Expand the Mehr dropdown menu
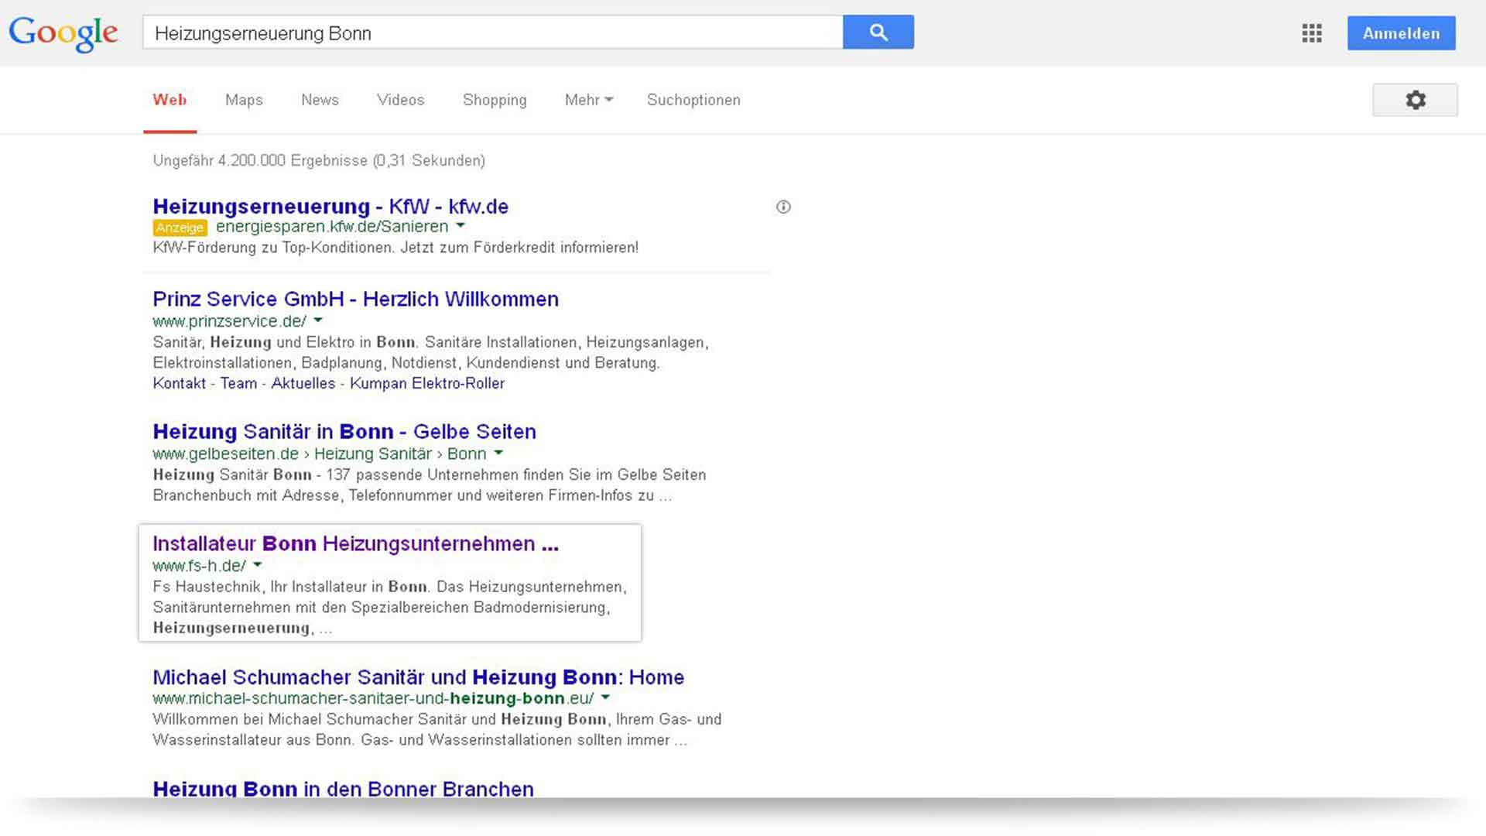Viewport: 1486px width, 836px height. [589, 100]
